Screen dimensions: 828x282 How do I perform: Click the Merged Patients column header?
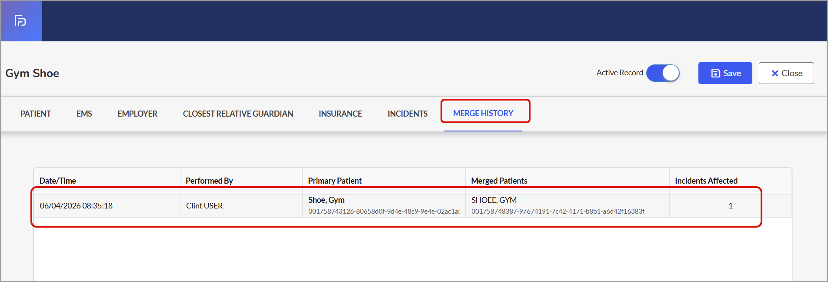coord(499,181)
